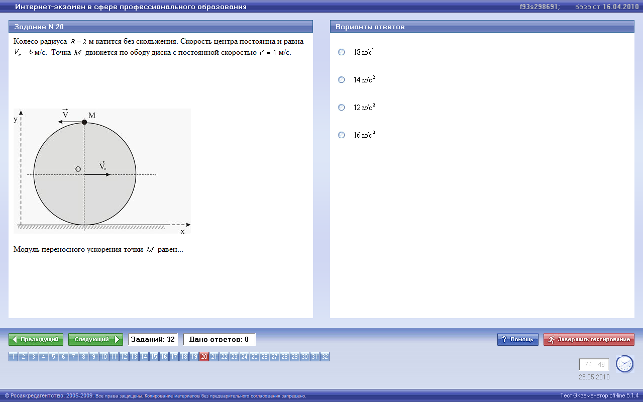The image size is (643, 402).
Task: Switch to question 16
Action: click(164, 357)
